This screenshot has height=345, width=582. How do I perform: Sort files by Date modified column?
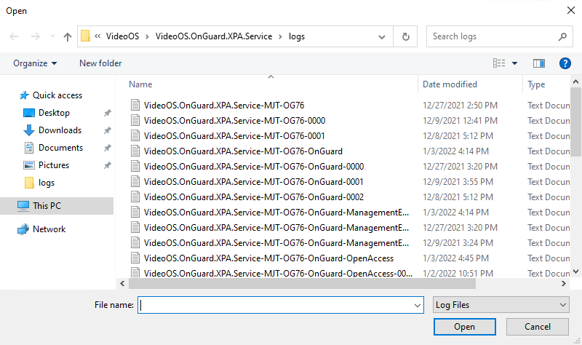(x=450, y=84)
